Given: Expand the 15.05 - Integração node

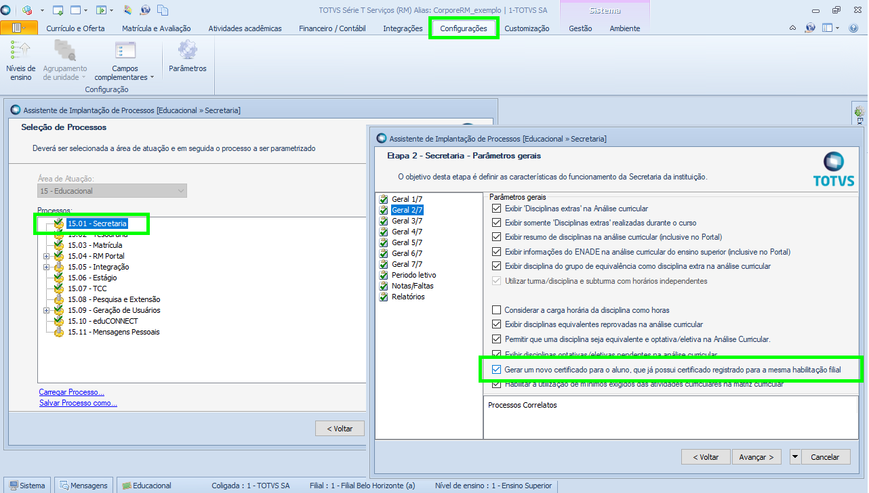Looking at the screenshot, I should coord(46,267).
